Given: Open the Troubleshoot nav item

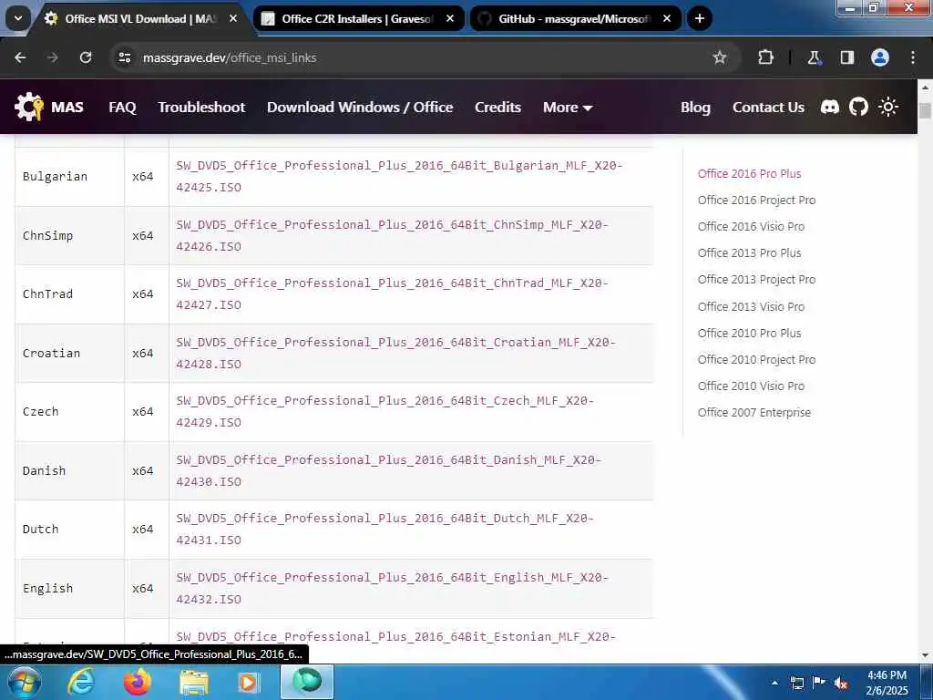Looking at the screenshot, I should tap(201, 108).
